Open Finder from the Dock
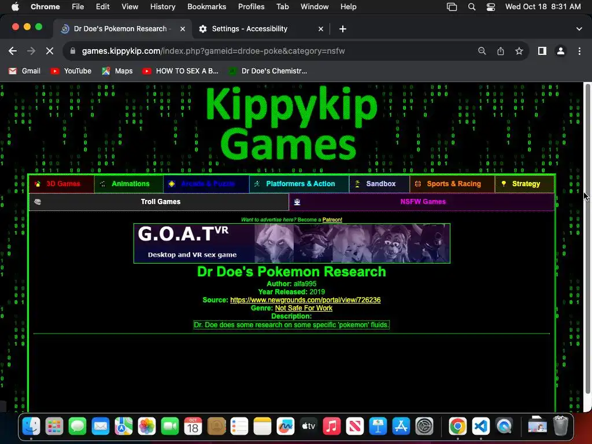Image resolution: width=592 pixels, height=444 pixels. coord(31,427)
